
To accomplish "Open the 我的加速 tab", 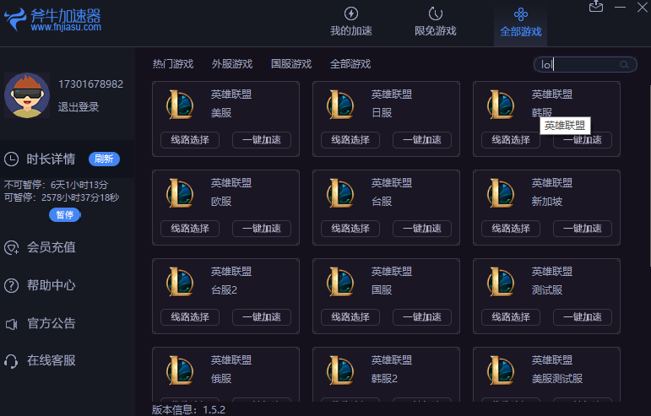I will pyautogui.click(x=350, y=22).
